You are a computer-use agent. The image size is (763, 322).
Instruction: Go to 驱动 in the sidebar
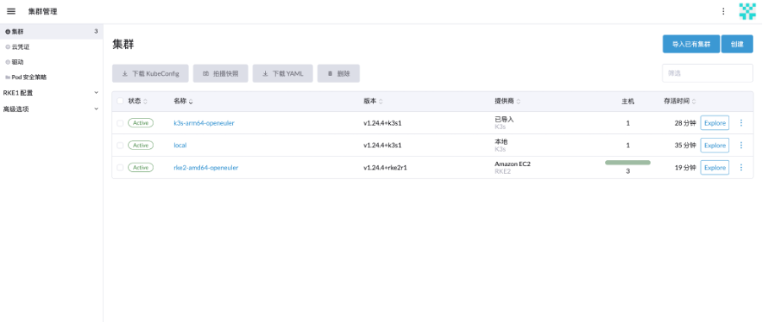tap(51, 62)
